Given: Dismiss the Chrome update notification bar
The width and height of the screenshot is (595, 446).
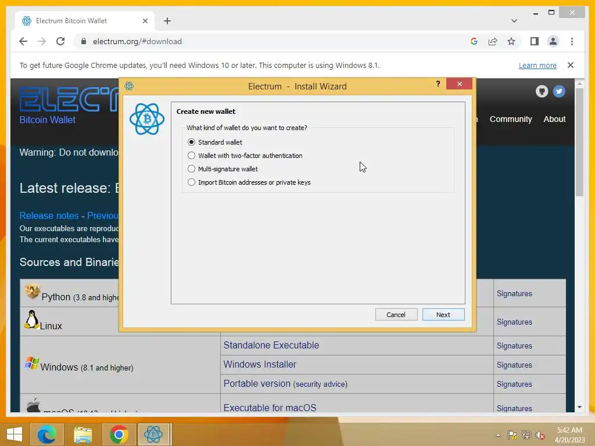Looking at the screenshot, I should click(x=571, y=65).
